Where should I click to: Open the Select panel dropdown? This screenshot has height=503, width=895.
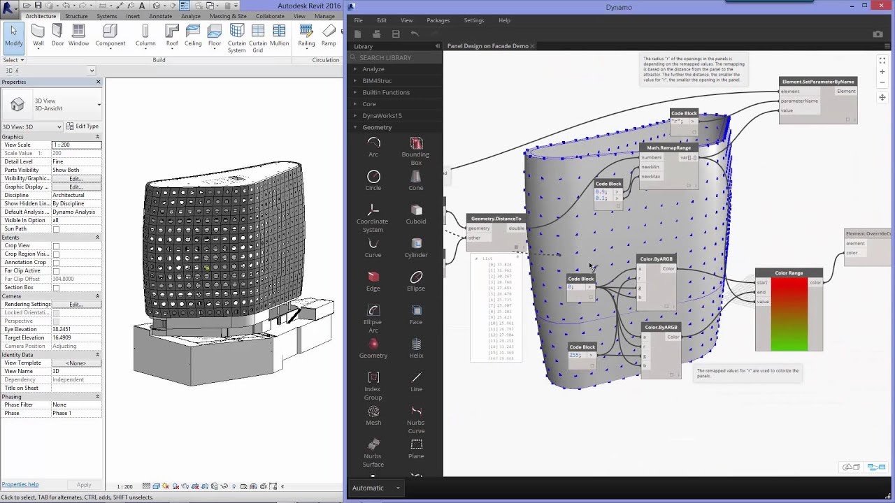click(x=13, y=60)
